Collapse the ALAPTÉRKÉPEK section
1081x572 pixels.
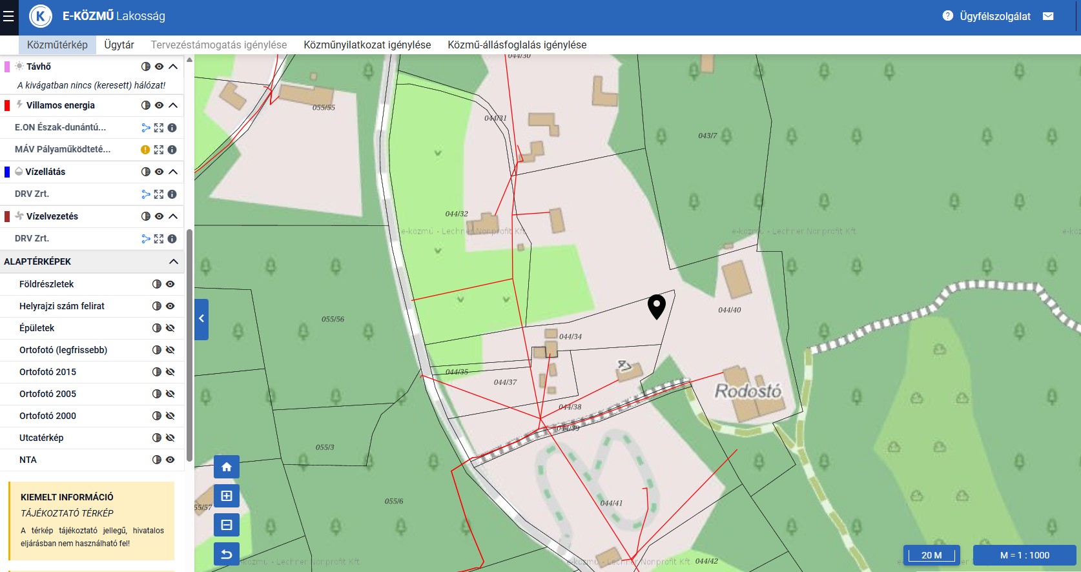pos(173,261)
